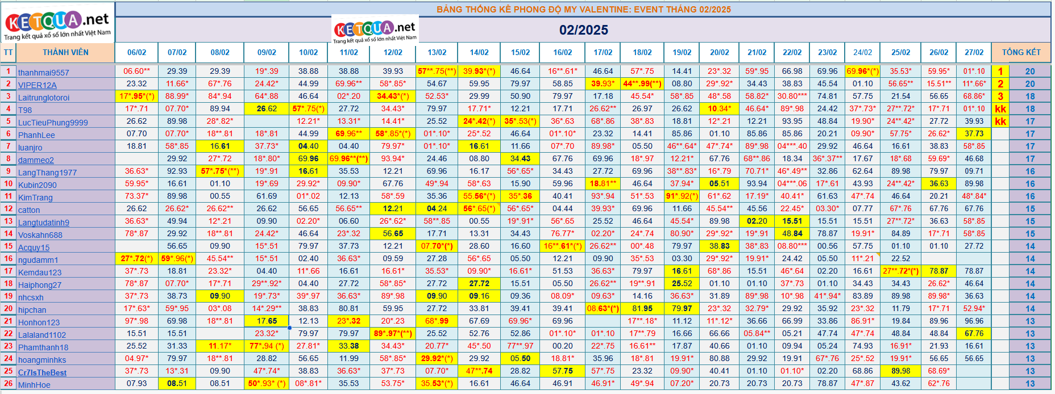The height and width of the screenshot is (394, 1055).
Task: Select the THÀNH VIÊN column header
Action: click(65, 52)
